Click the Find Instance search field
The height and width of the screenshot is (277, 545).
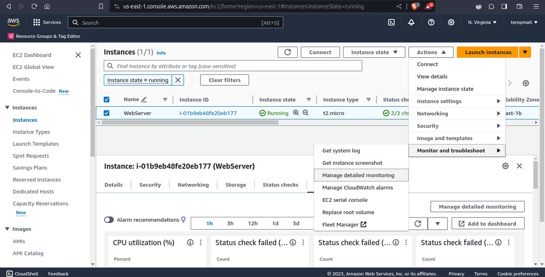[x=233, y=66]
